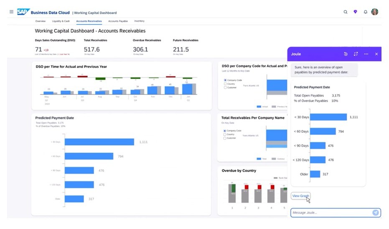Open Joule more options ellipsis menu

point(366,54)
